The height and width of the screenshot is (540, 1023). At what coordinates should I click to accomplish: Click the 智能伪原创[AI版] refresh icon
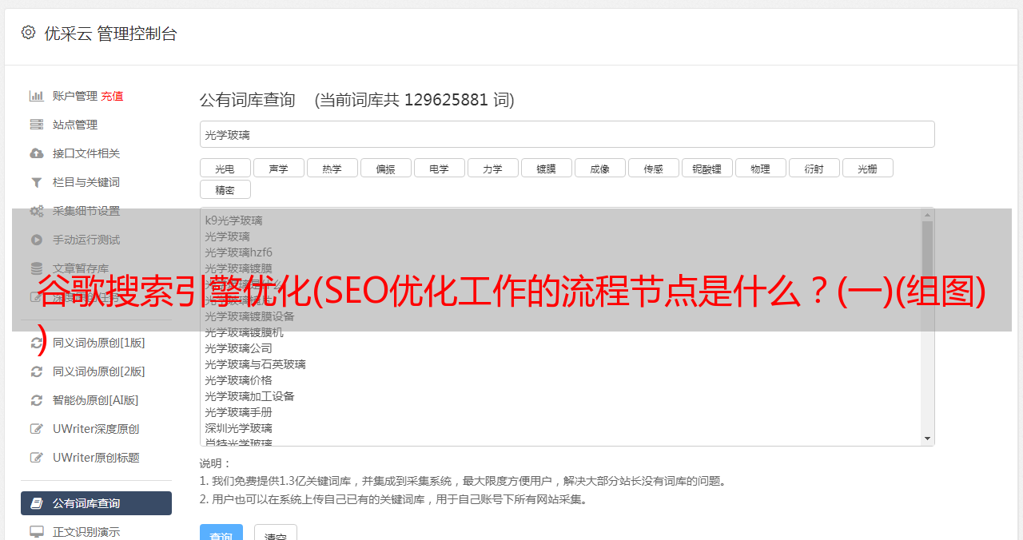pyautogui.click(x=37, y=400)
